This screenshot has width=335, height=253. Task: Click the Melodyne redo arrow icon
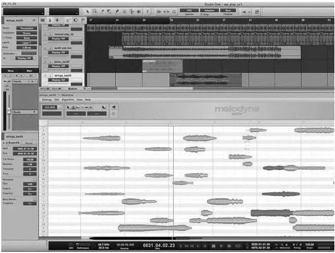(x=114, y=114)
